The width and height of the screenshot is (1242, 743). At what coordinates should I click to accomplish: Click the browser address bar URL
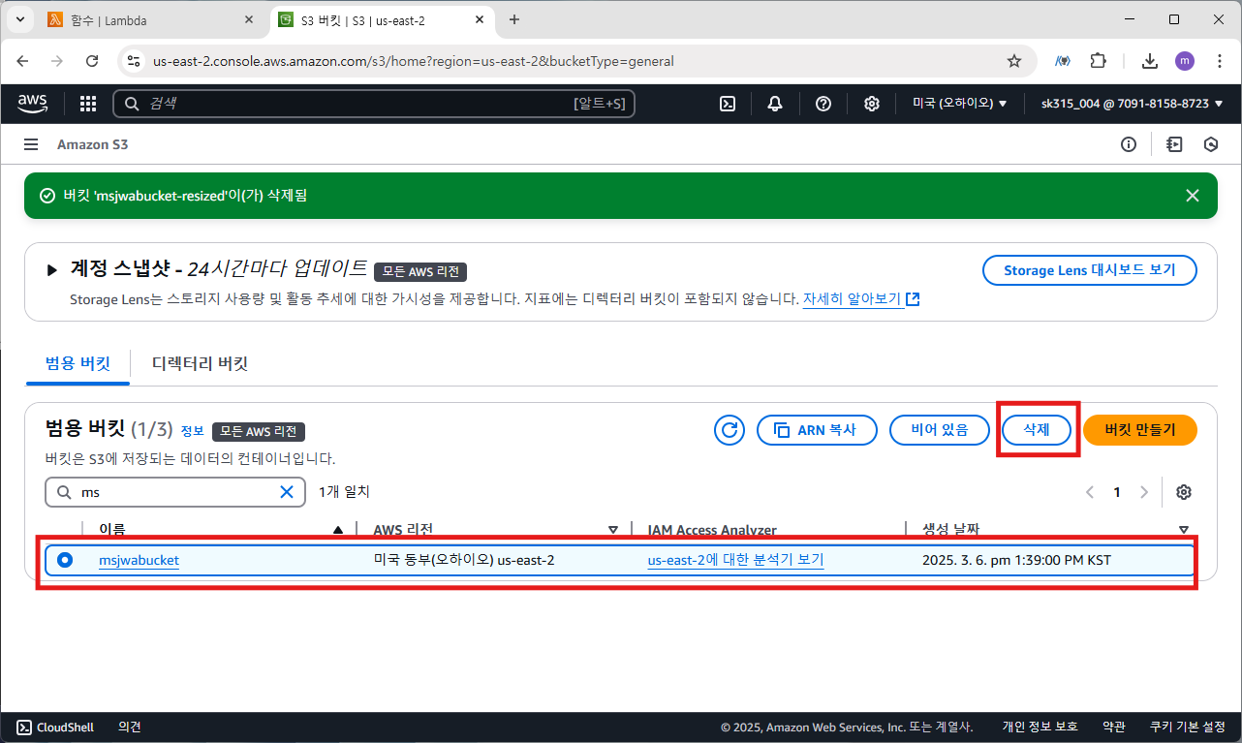click(x=414, y=61)
